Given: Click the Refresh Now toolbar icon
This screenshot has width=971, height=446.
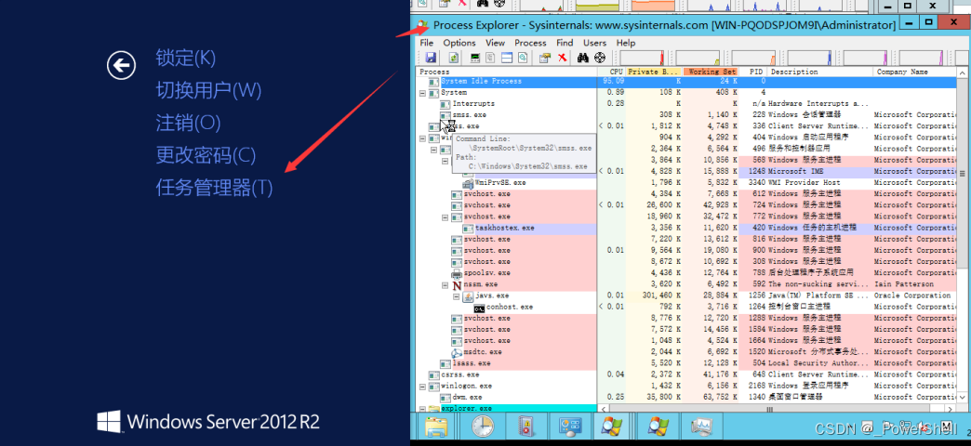Looking at the screenshot, I should pos(454,58).
